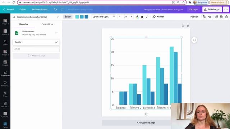Reload the browser page

tap(14, 3)
